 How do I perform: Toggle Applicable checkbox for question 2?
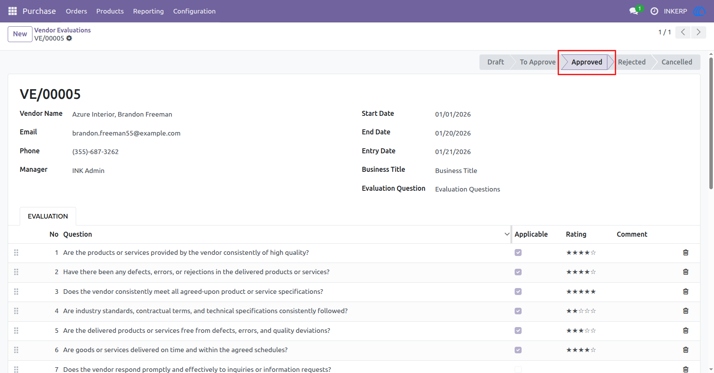tap(518, 272)
